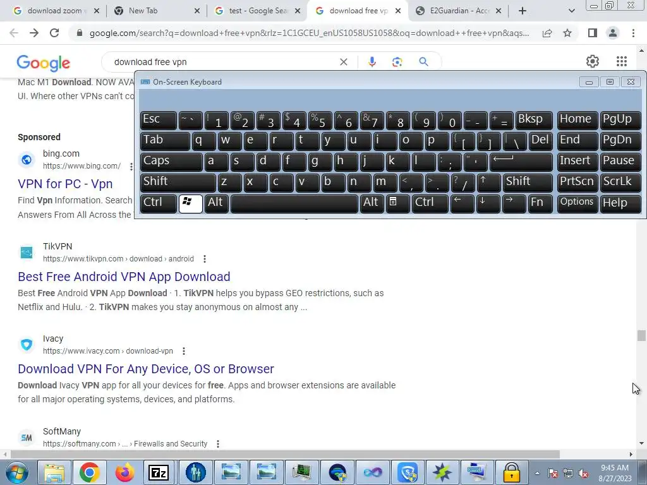Open more options for TikVPN result
Image resolution: width=647 pixels, height=485 pixels.
coord(205,259)
